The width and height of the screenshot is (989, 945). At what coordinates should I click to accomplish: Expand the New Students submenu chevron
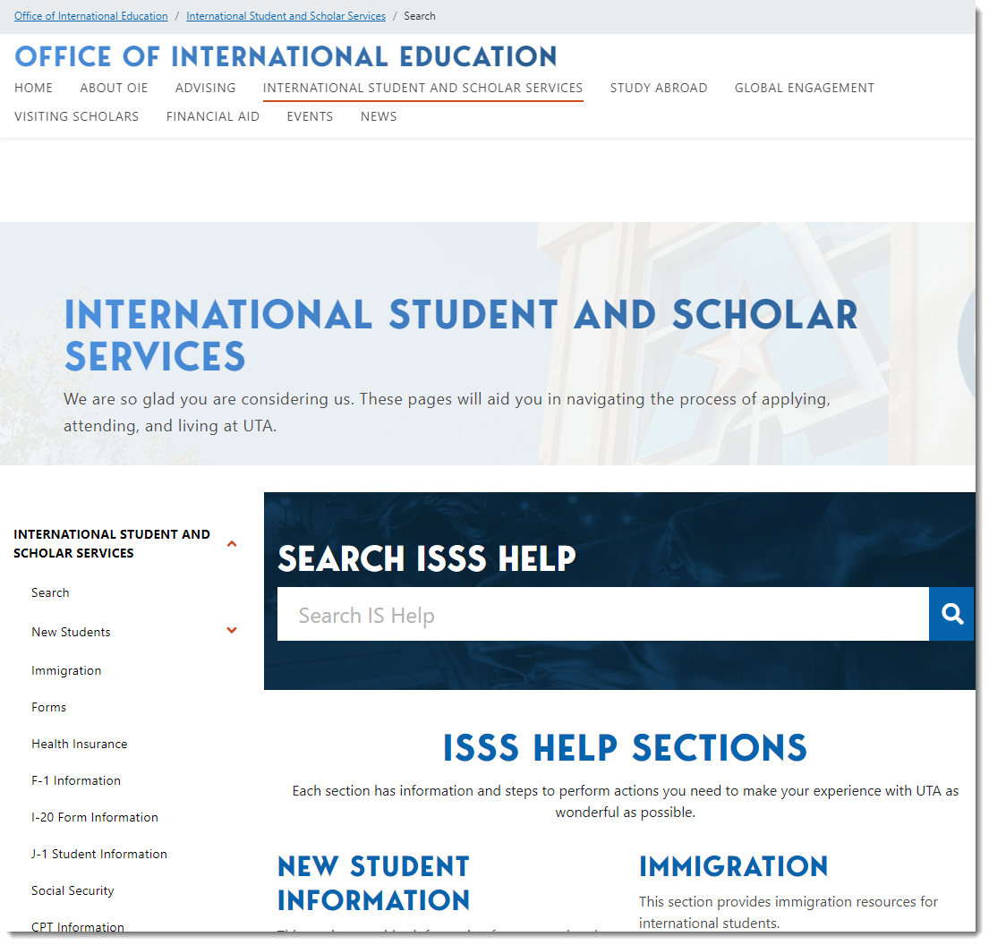(232, 631)
